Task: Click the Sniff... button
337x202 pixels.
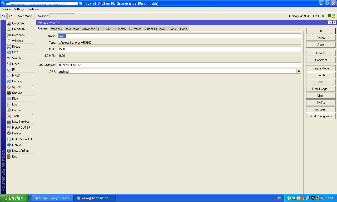Action: pyautogui.click(x=321, y=103)
